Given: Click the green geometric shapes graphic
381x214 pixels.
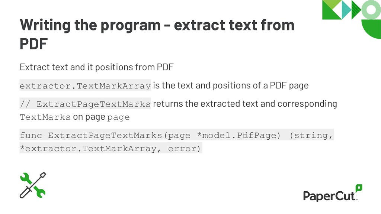Looking at the screenshot, I should point(352,19).
